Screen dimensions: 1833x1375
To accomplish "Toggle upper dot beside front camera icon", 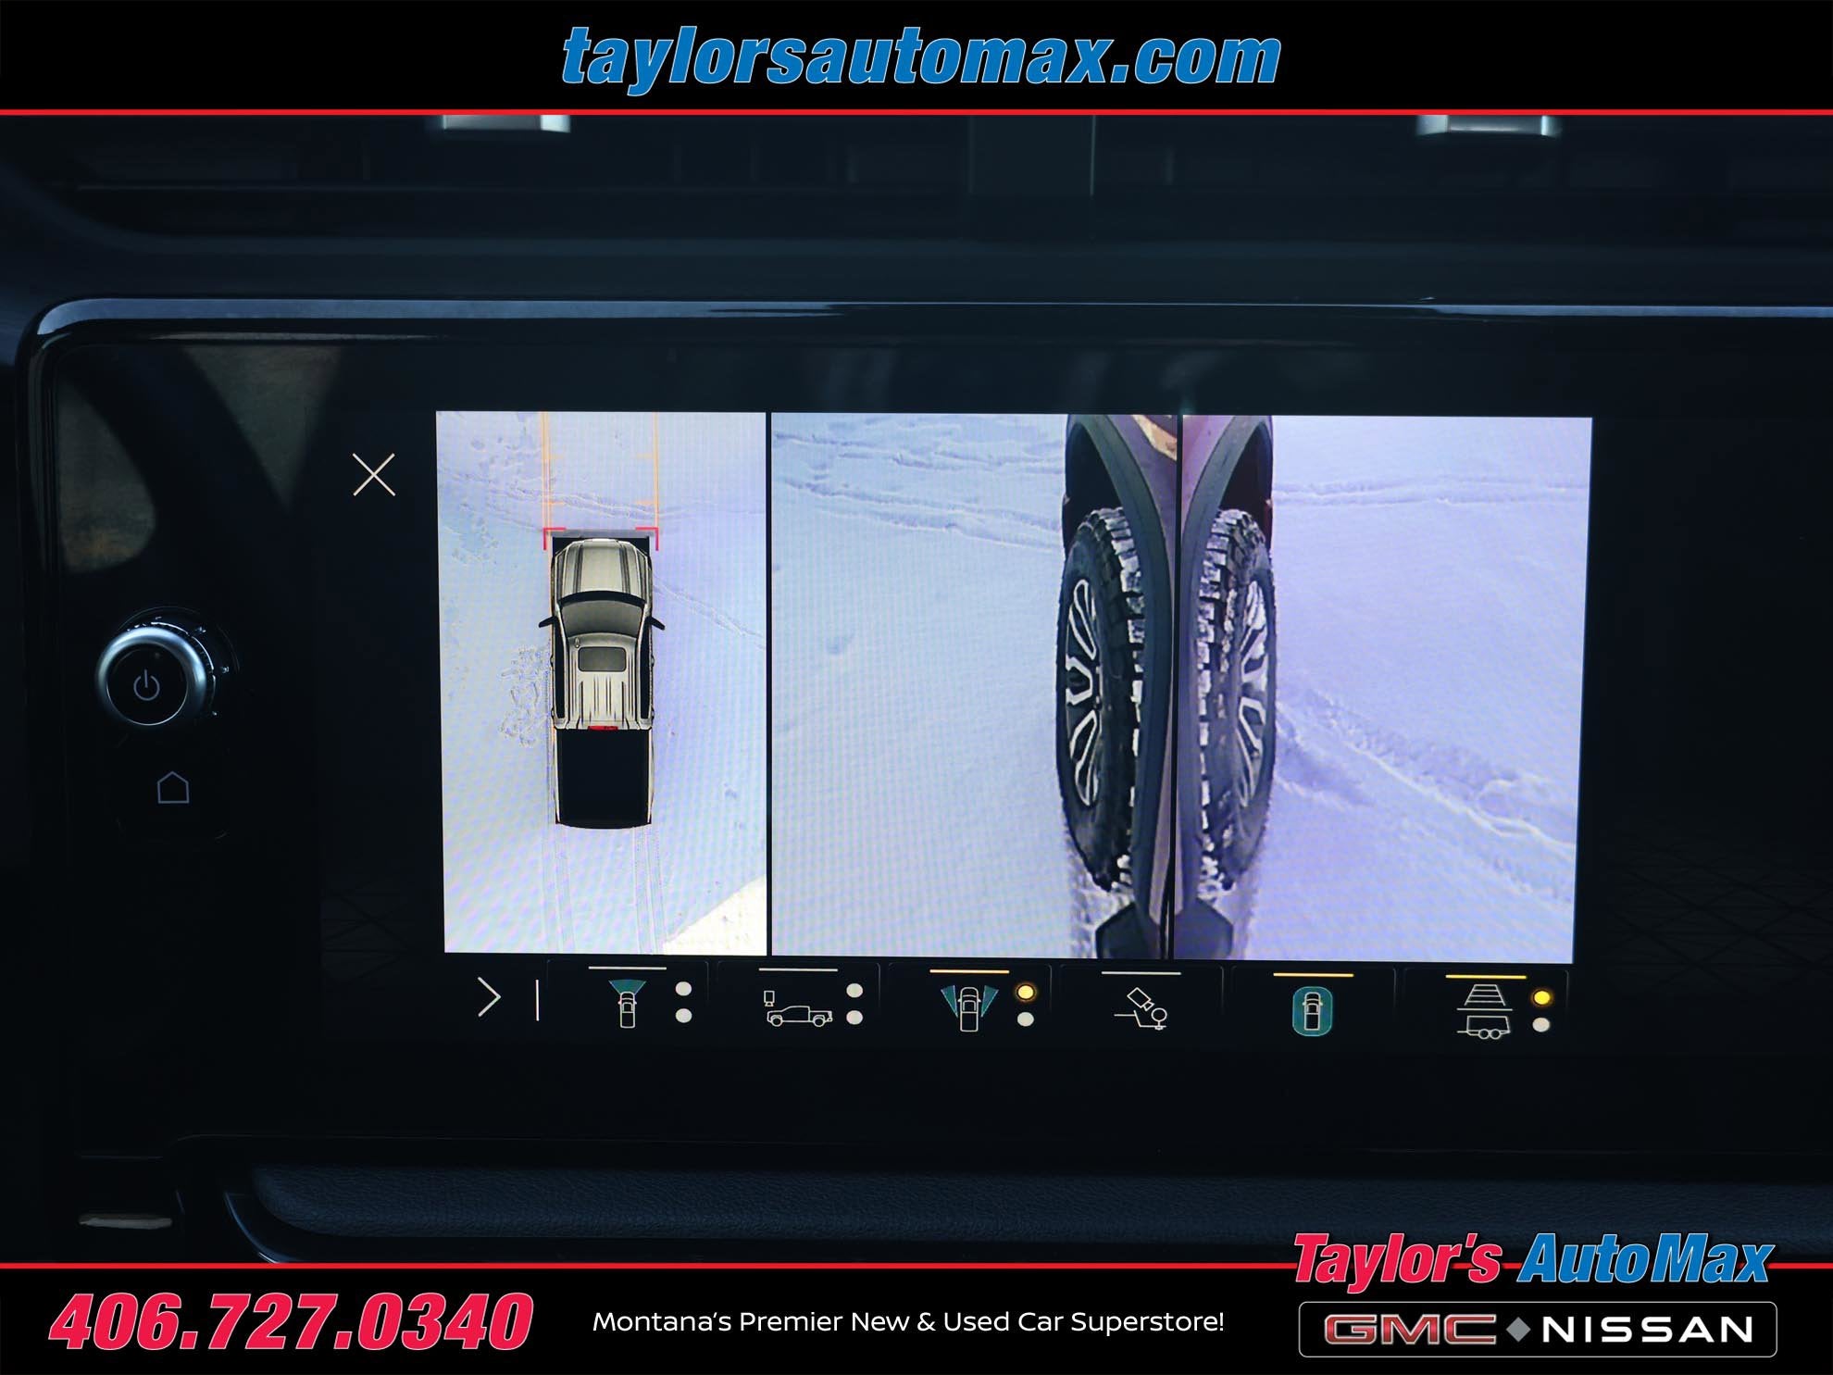I will point(683,989).
